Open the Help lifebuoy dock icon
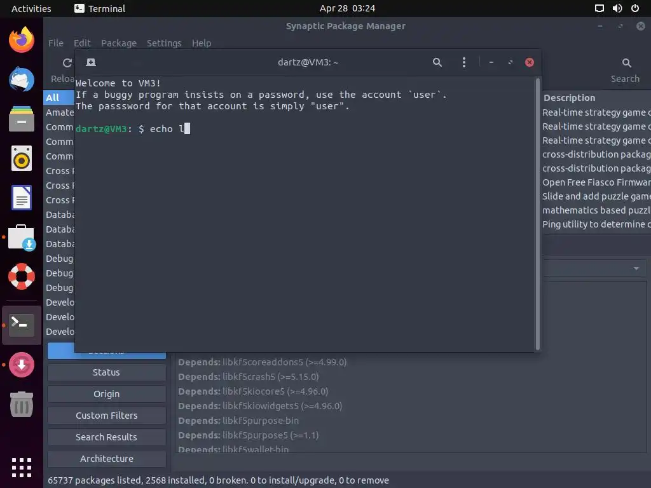This screenshot has height=488, width=651. pyautogui.click(x=22, y=276)
